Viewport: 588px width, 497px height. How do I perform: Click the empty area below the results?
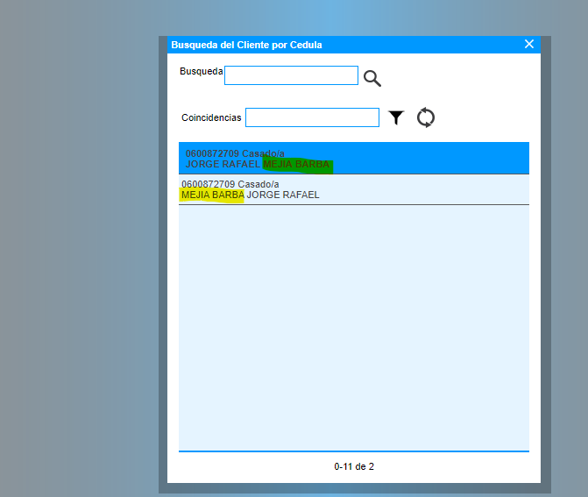point(354,333)
